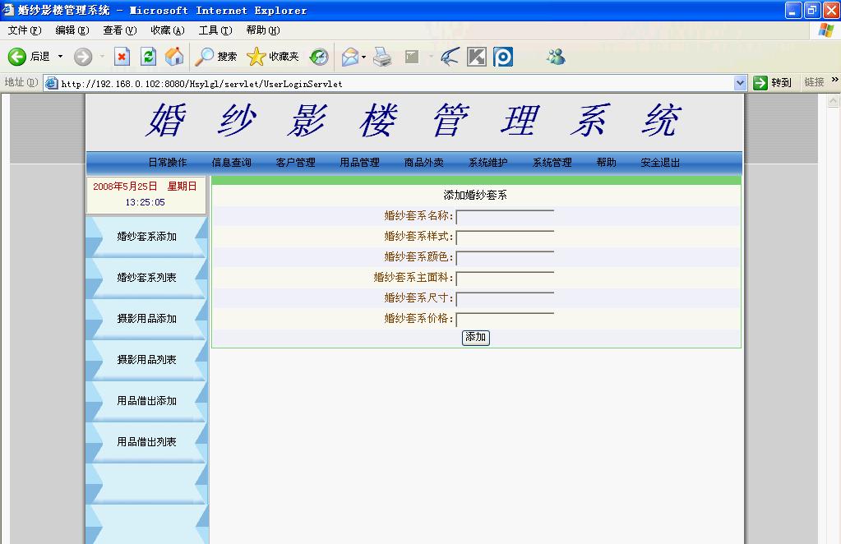
Task: Go to the Home page icon
Action: 174,56
